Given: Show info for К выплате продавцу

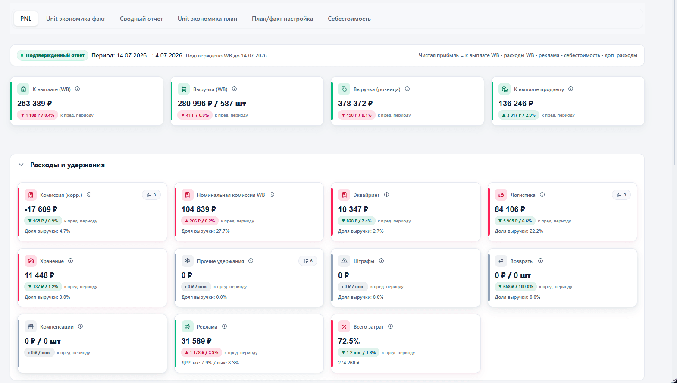Looking at the screenshot, I should click(x=571, y=89).
